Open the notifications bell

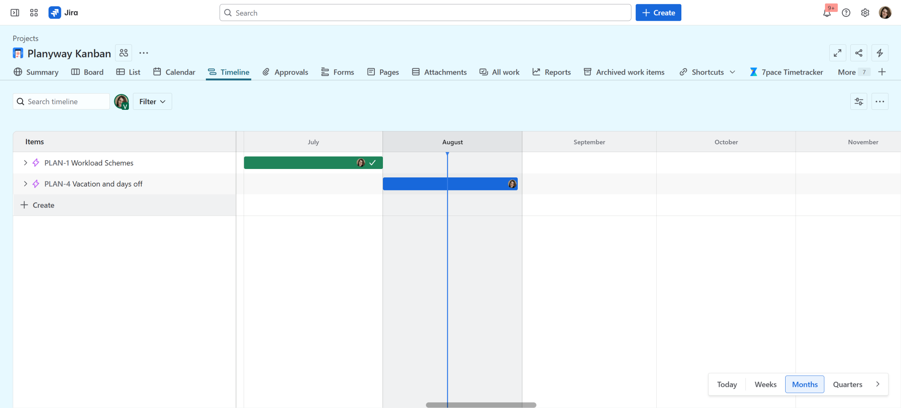[827, 13]
